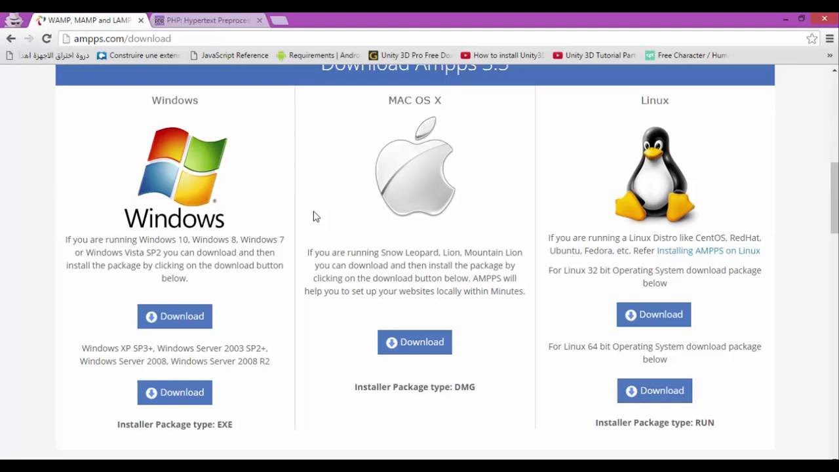Open the Unity 3D Tutorial Part bookmark
Image resolution: width=839 pixels, height=472 pixels.
[595, 56]
